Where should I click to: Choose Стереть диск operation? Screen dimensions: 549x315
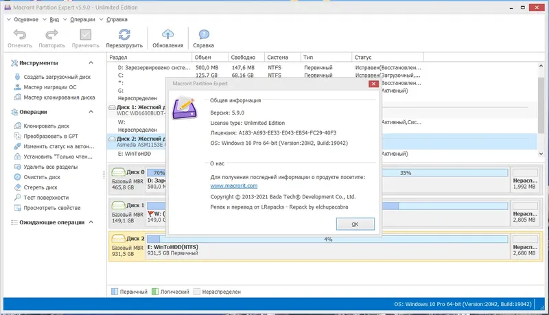[x=40, y=187]
